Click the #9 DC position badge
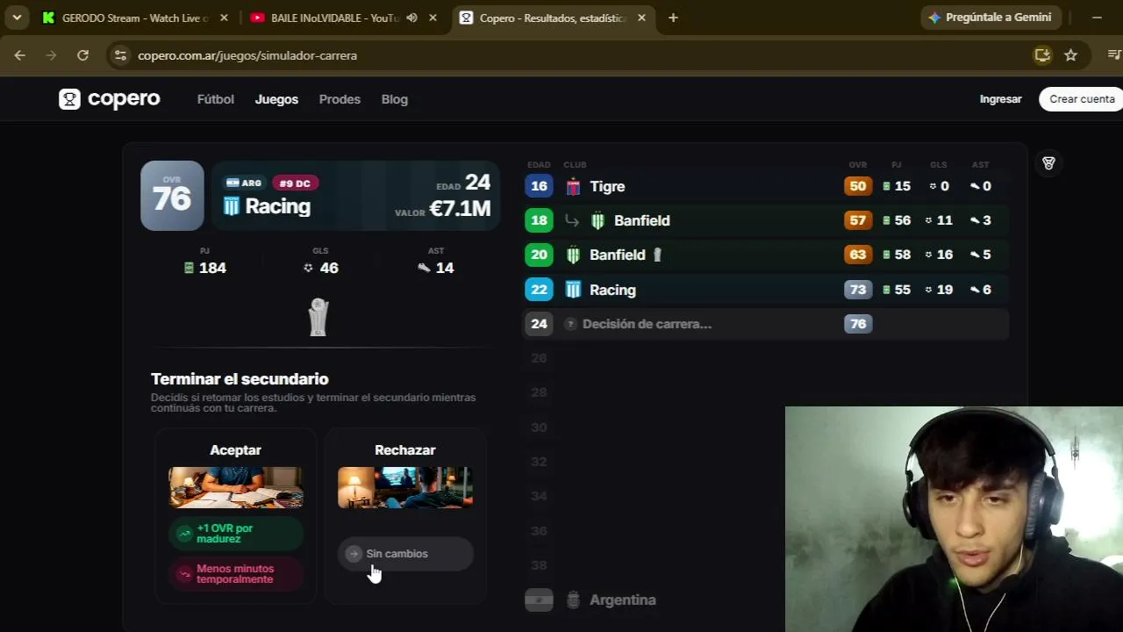 click(x=295, y=183)
